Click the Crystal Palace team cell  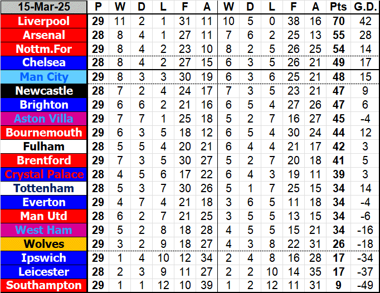point(44,174)
